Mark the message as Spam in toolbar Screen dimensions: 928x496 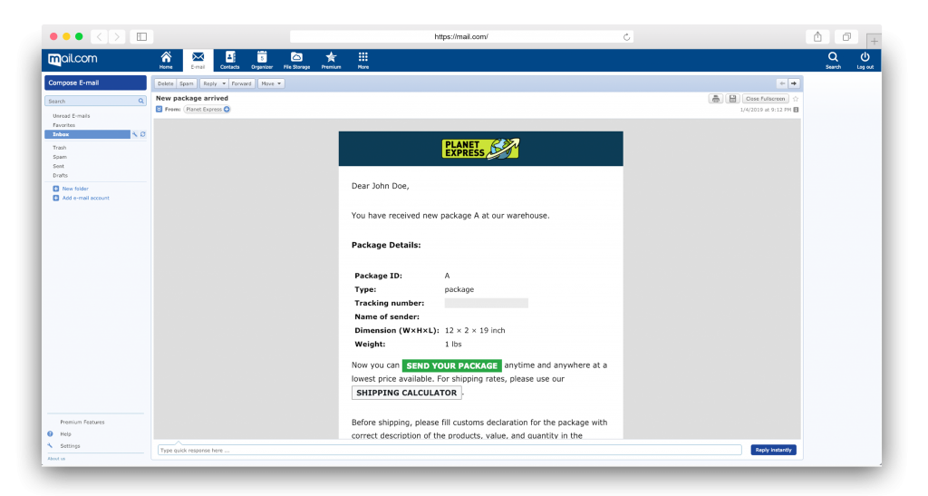click(187, 83)
